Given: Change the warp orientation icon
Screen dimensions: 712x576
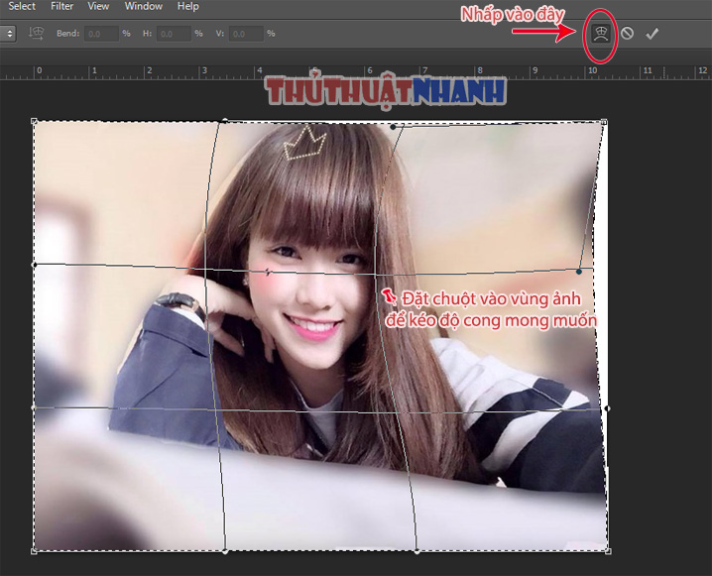Looking at the screenshot, I should point(37,33).
